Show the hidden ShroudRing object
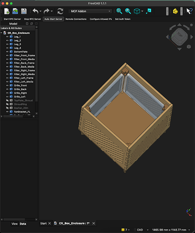Viewport: 195px width, 233px height. tap(7, 104)
